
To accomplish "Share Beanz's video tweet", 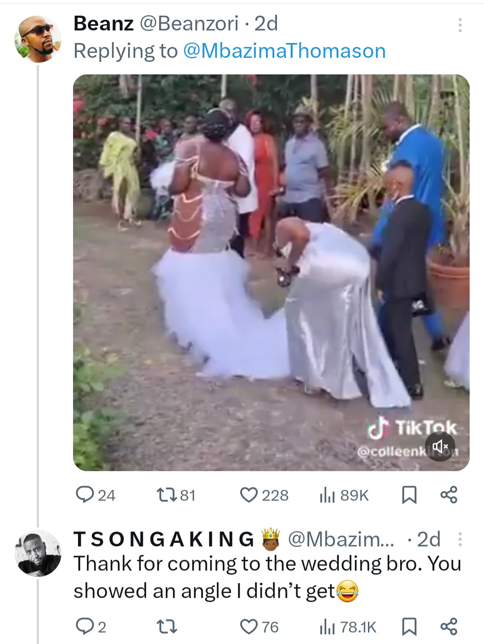I will tap(449, 495).
